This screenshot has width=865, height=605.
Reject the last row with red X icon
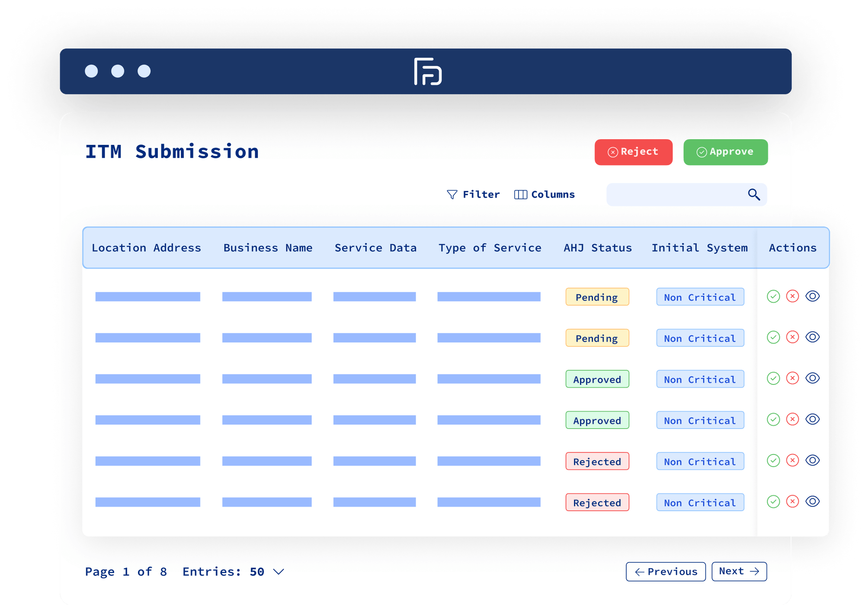click(792, 502)
